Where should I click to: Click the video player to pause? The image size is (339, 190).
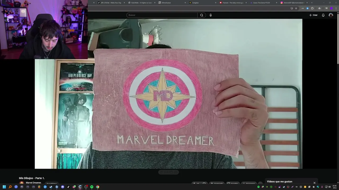(x=168, y=94)
